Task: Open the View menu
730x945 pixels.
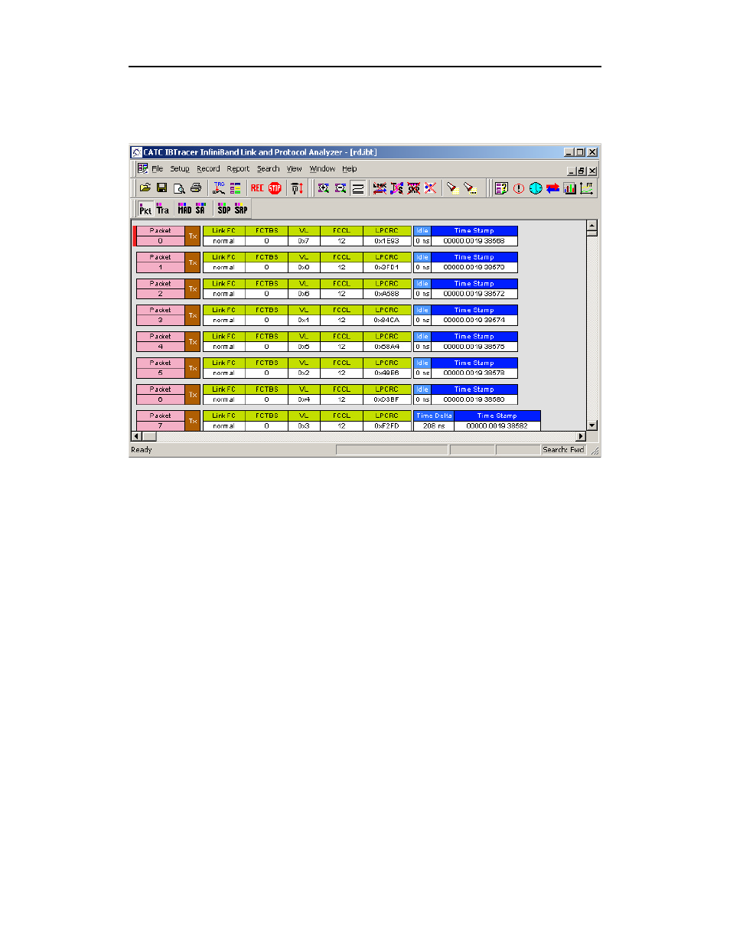Action: [x=295, y=169]
